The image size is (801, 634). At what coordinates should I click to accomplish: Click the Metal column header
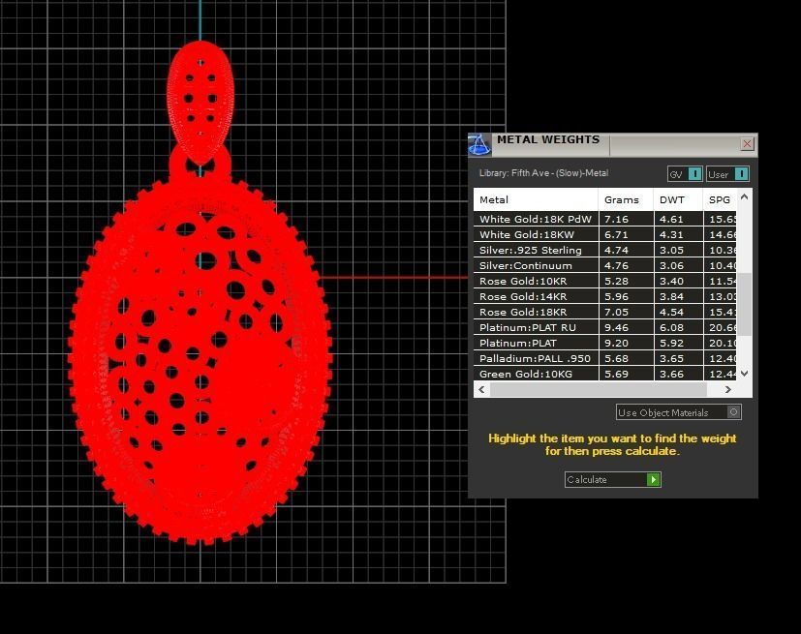pyautogui.click(x=536, y=199)
